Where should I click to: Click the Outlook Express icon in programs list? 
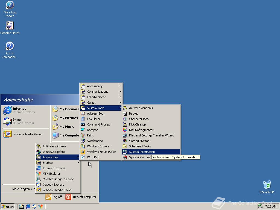tap(39, 185)
